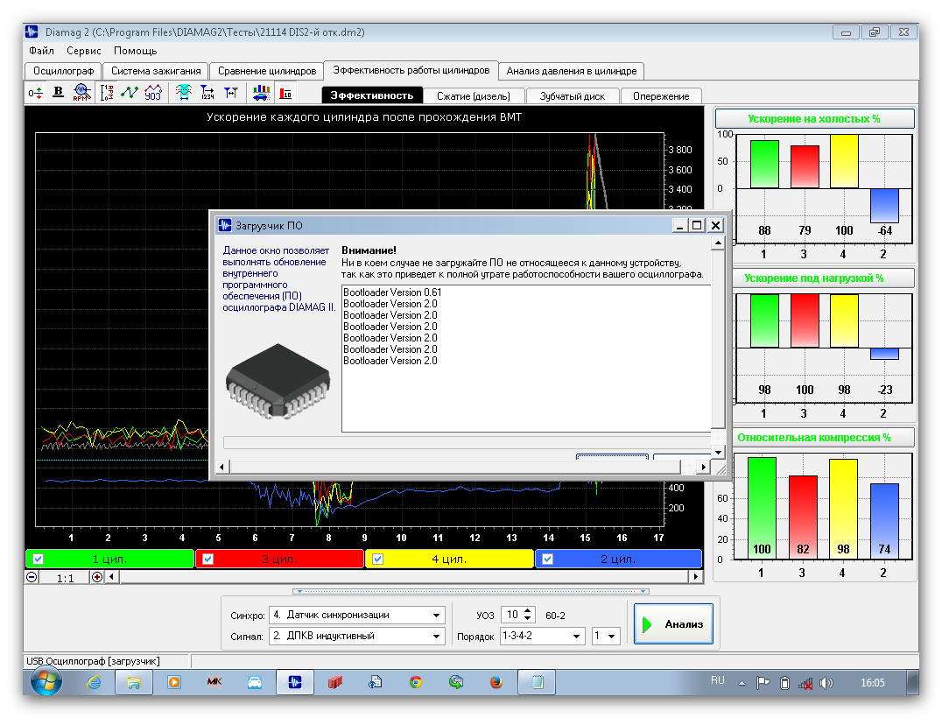Open the media player taskbar icon
The width and height of the screenshot is (942, 718).
(x=174, y=683)
